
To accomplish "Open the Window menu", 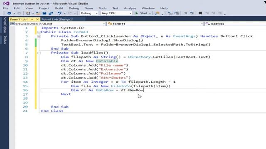I will 148,8.
